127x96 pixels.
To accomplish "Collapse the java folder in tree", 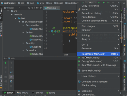I will pyautogui.click(x=15, y=18).
